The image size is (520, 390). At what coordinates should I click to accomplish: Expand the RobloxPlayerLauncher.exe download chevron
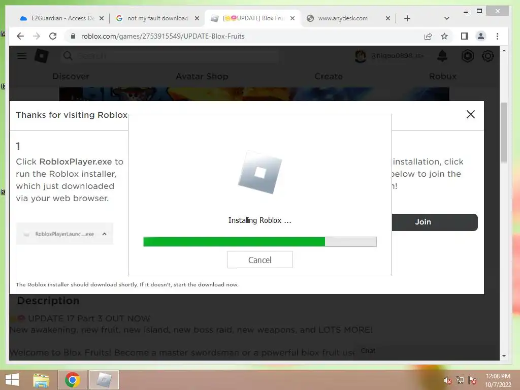105,234
